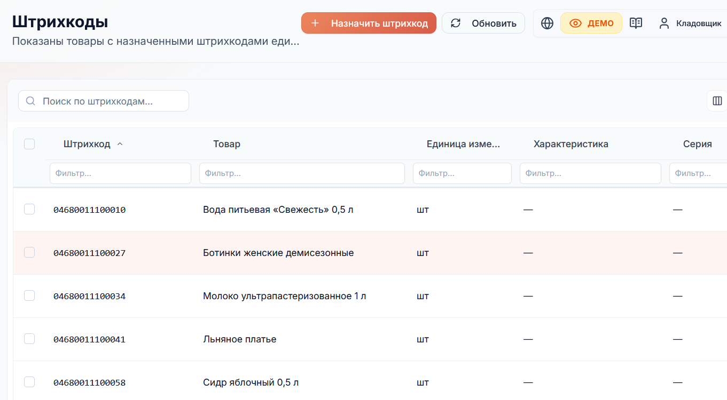The width and height of the screenshot is (727, 400).
Task: Click the Ботинки женские демисезонные cell
Action: click(x=278, y=253)
